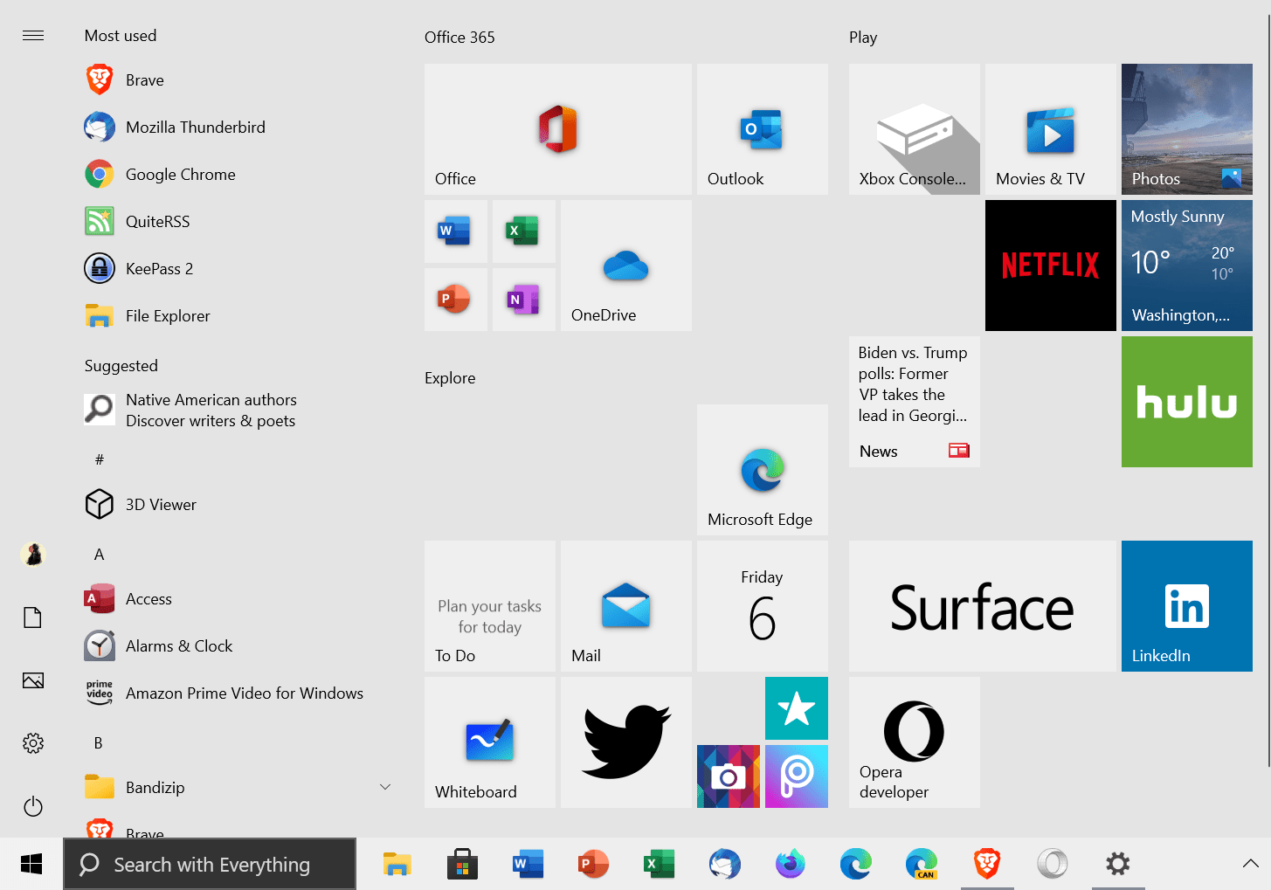Image resolution: width=1271 pixels, height=890 pixels.
Task: Open the Hulu tile
Action: (x=1186, y=402)
